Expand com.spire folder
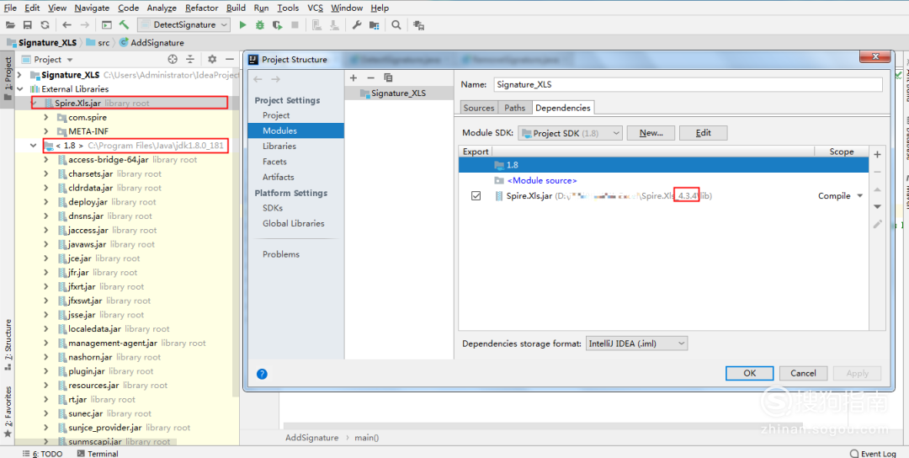This screenshot has width=909, height=458. tap(46, 117)
